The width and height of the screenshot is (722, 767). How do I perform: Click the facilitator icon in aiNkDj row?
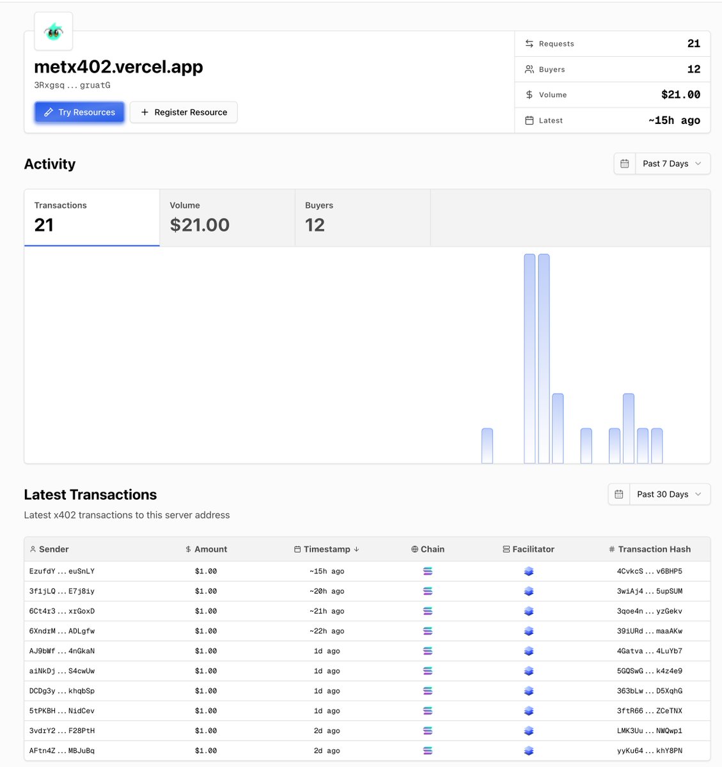tap(529, 671)
